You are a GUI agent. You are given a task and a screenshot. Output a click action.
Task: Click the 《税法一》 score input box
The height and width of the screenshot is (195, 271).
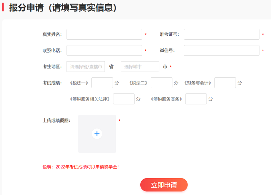pos(102,83)
